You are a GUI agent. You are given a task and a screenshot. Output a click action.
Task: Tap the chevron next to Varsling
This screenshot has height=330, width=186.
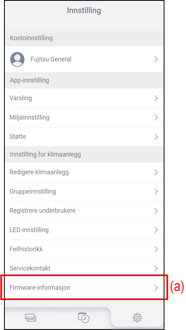point(156,98)
